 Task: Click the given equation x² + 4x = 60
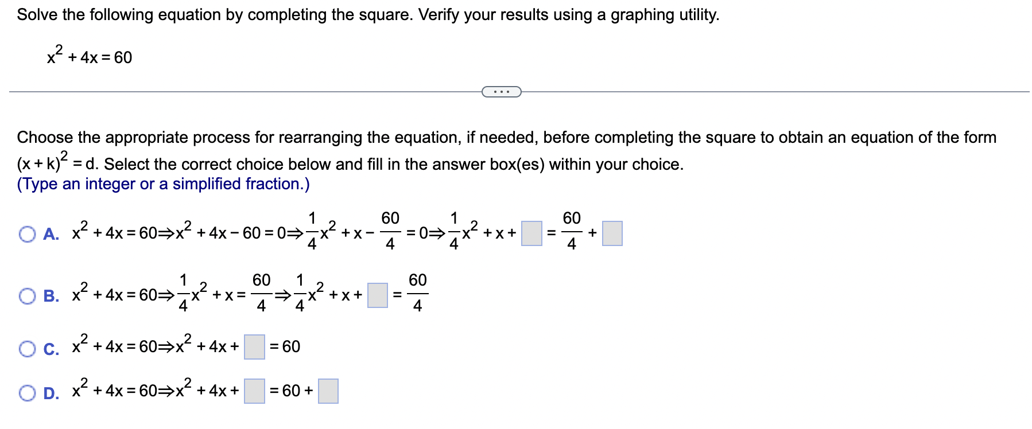(90, 54)
